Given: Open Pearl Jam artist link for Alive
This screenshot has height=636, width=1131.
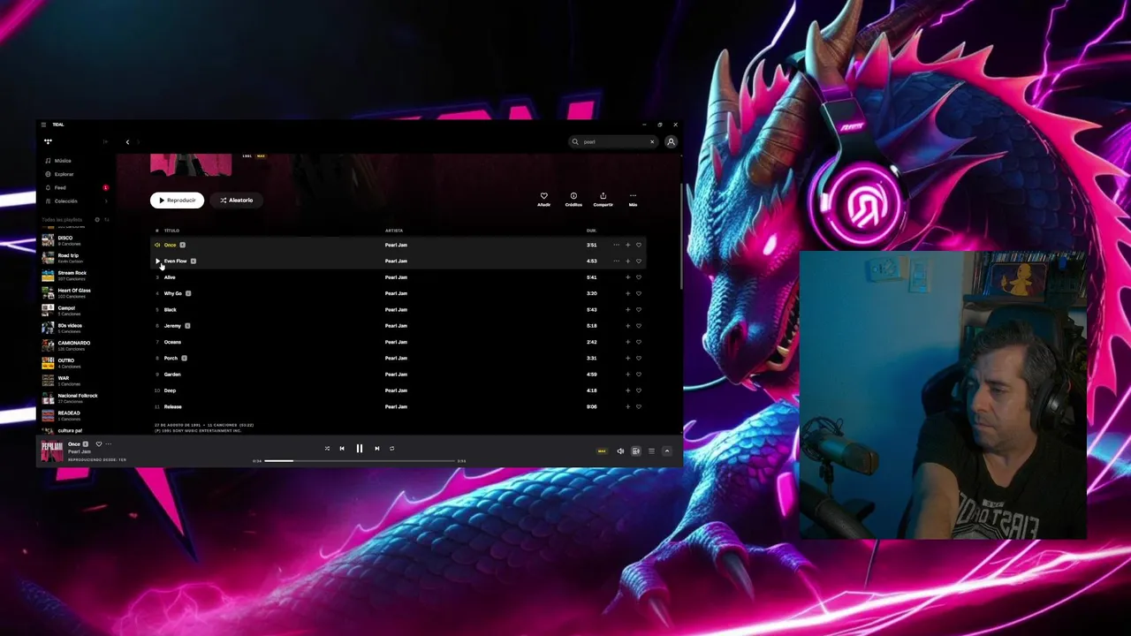Looking at the screenshot, I should click(x=396, y=277).
